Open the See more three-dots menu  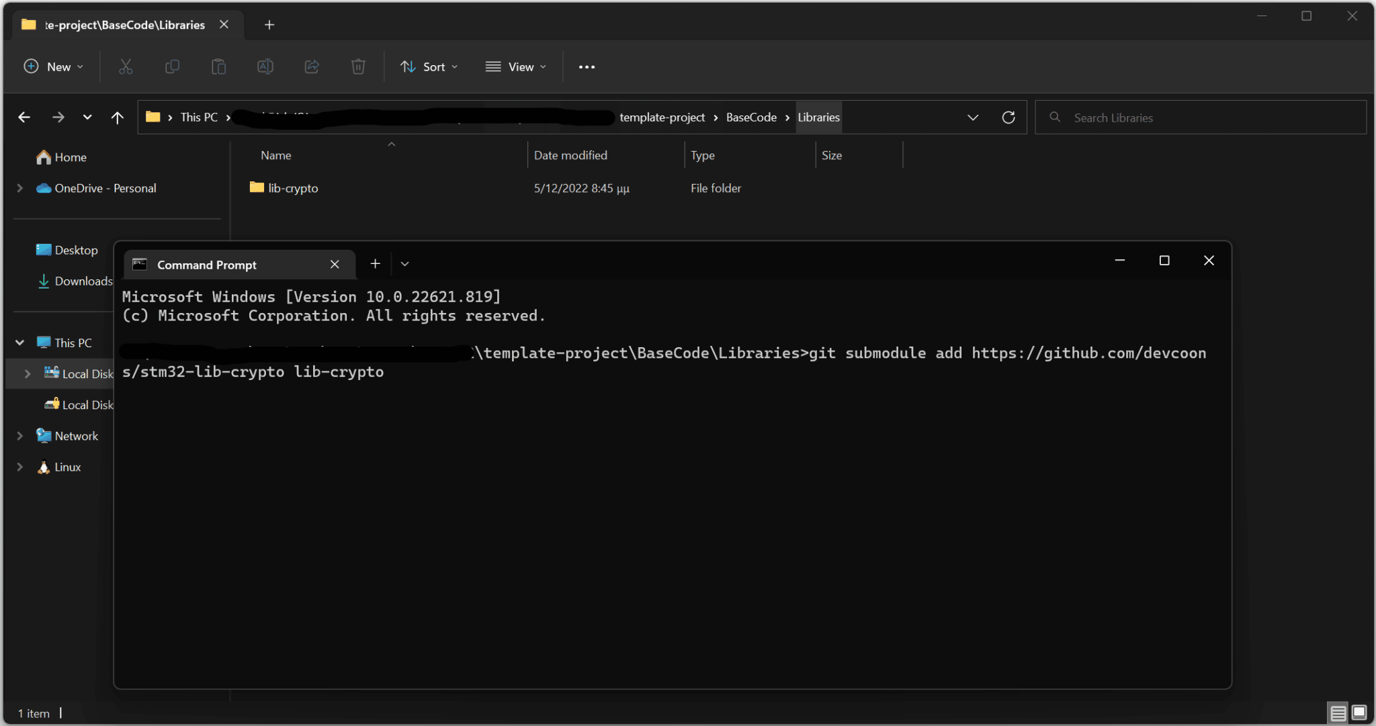[x=587, y=66]
